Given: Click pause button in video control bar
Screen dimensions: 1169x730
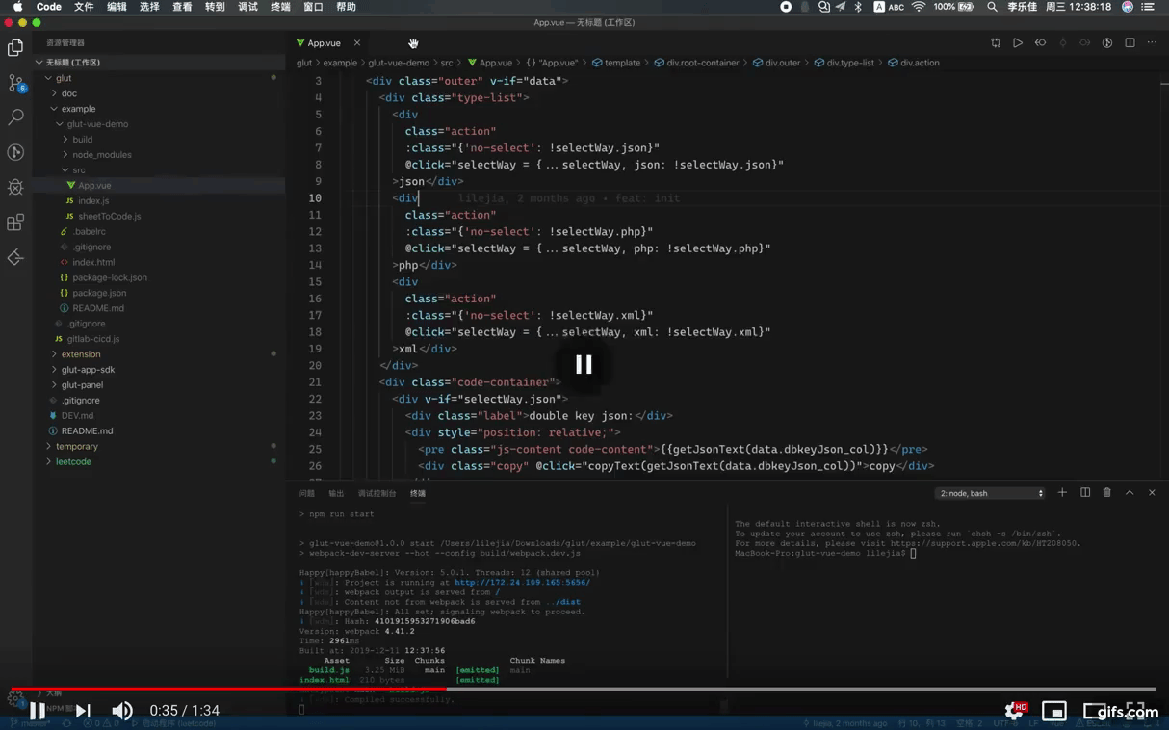Looking at the screenshot, I should [36, 711].
